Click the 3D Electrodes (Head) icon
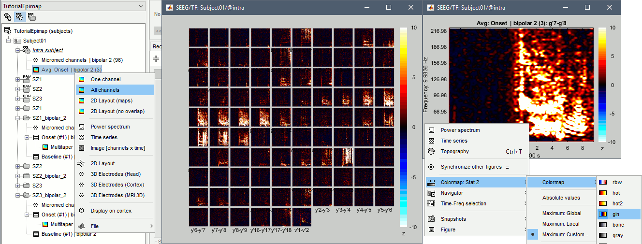Viewport: 642px width, 244px height. [x=82, y=174]
